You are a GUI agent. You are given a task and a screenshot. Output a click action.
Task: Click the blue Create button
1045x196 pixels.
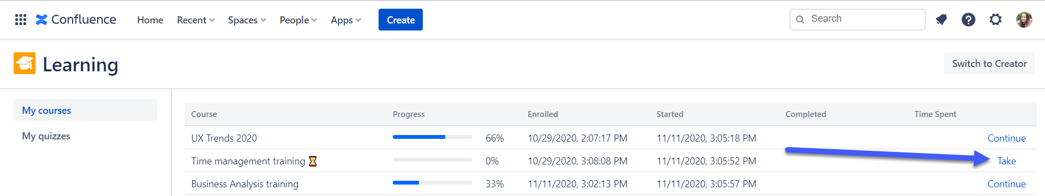tap(400, 20)
